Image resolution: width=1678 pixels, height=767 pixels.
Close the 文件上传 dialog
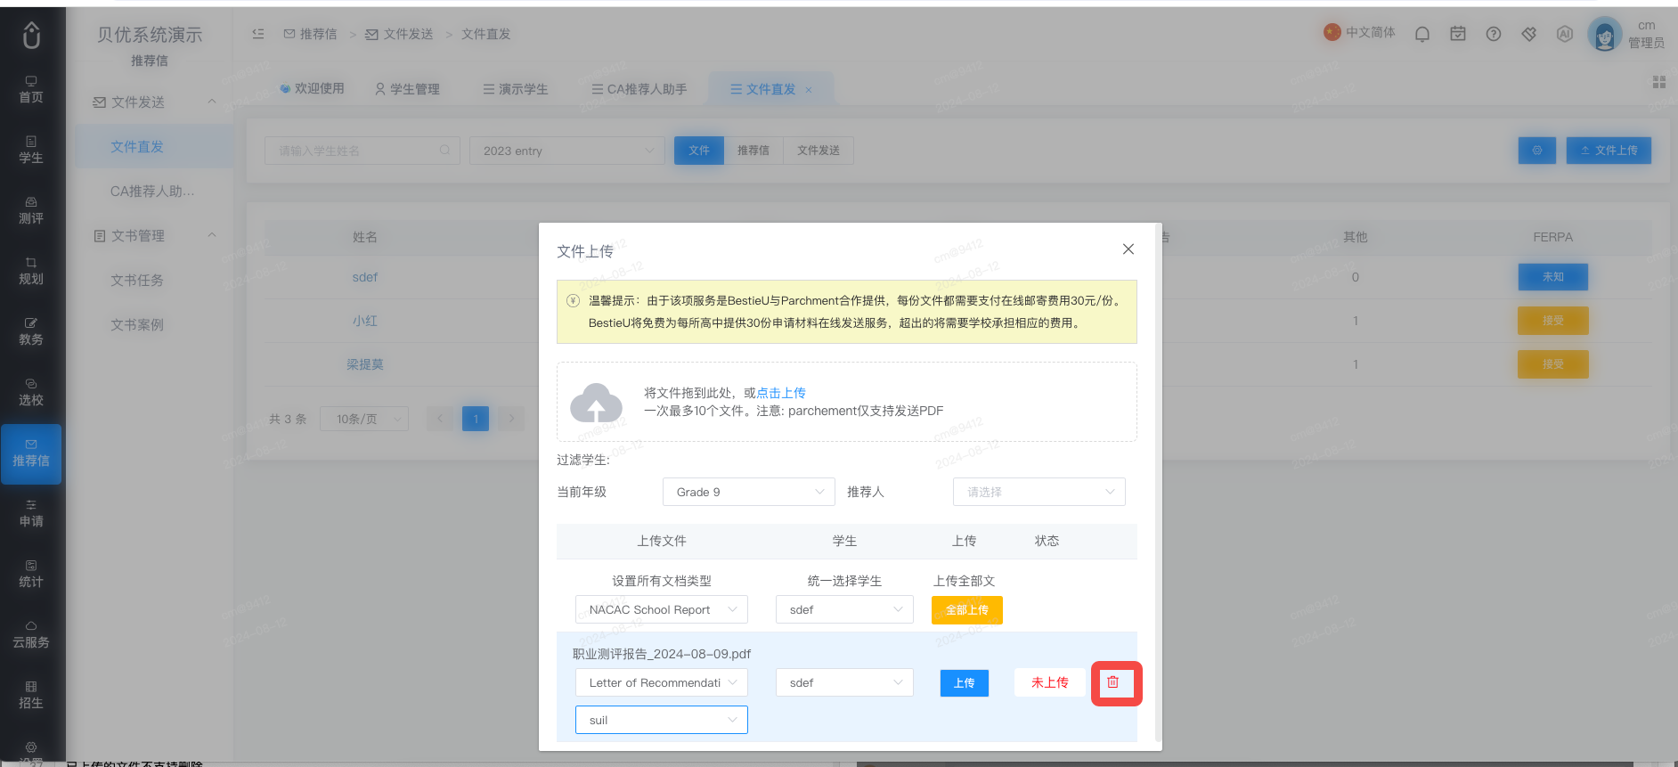(x=1128, y=249)
